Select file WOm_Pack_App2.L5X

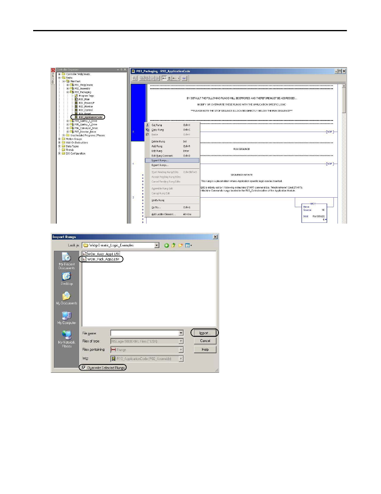point(101,259)
